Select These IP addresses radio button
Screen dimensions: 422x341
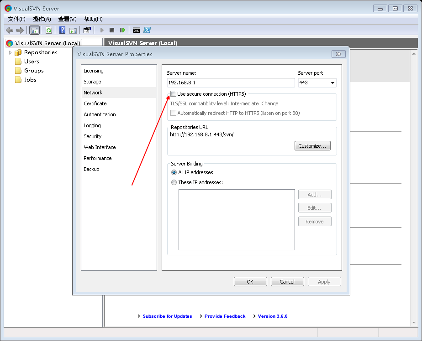pyautogui.click(x=174, y=182)
